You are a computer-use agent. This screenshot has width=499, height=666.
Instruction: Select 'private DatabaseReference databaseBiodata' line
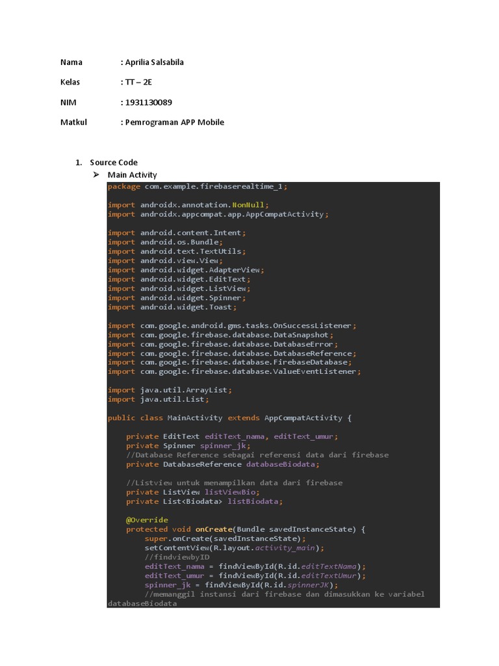[223, 464]
